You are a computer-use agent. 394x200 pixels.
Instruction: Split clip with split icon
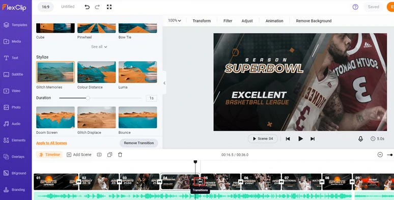pyautogui.click(x=99, y=155)
